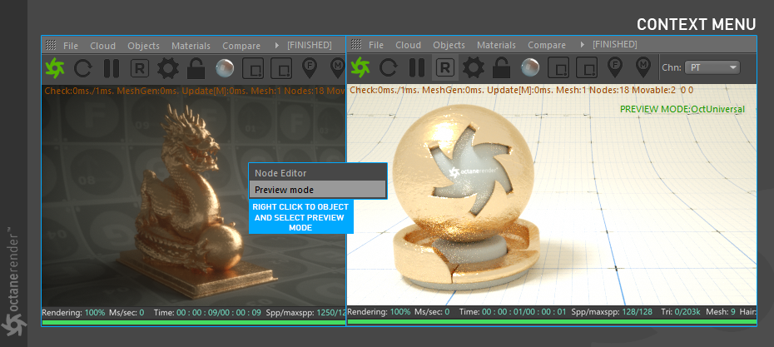
Task: Open Objects menu in right viewer
Action: [449, 45]
